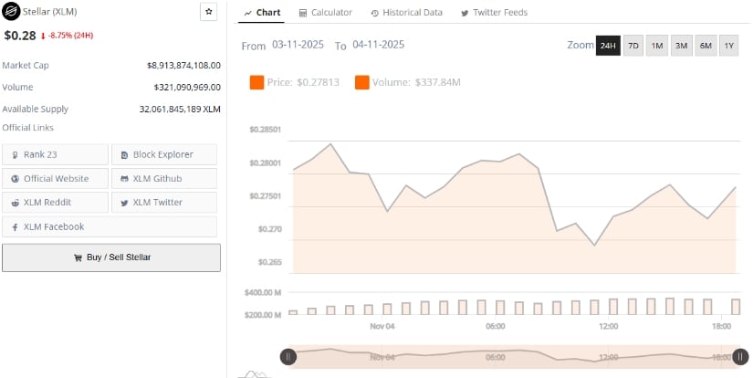This screenshot has width=753, height=378.
Task: Show the Twitter Feeds tab
Action: coord(494,13)
